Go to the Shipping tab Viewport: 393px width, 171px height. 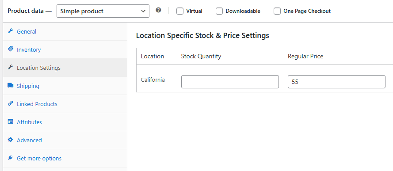coord(65,86)
